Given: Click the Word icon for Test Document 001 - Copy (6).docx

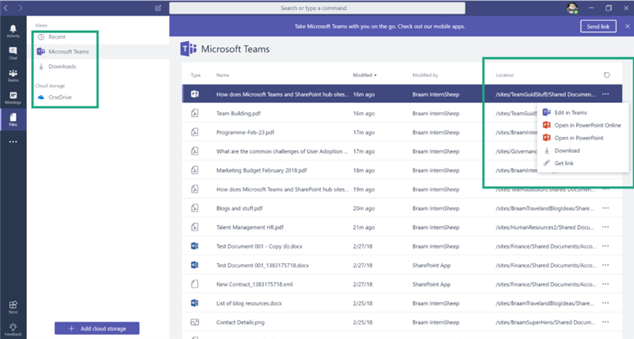Looking at the screenshot, I should (x=194, y=246).
